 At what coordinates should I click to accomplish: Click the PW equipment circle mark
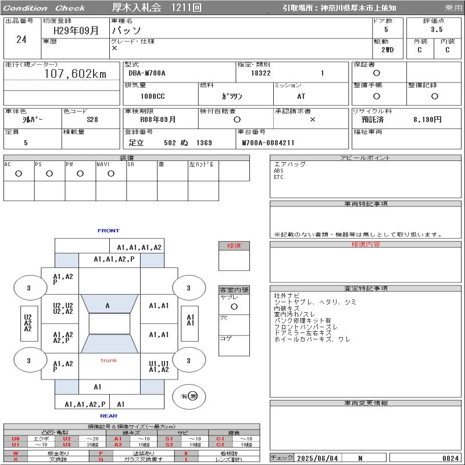point(80,173)
